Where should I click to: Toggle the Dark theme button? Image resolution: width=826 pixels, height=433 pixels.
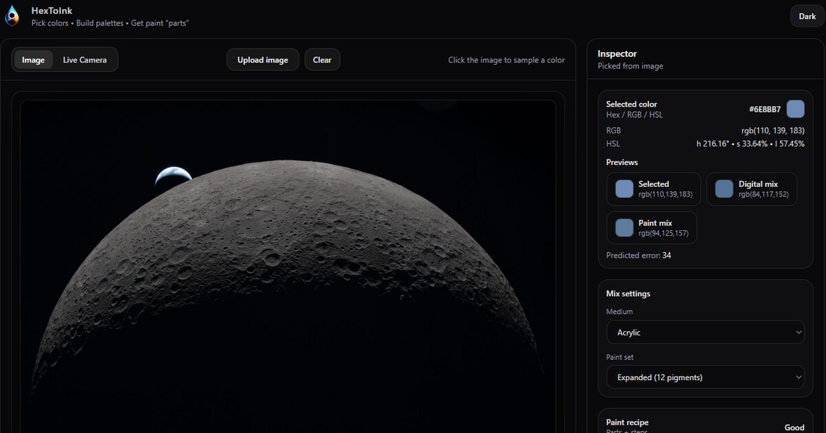coord(807,16)
